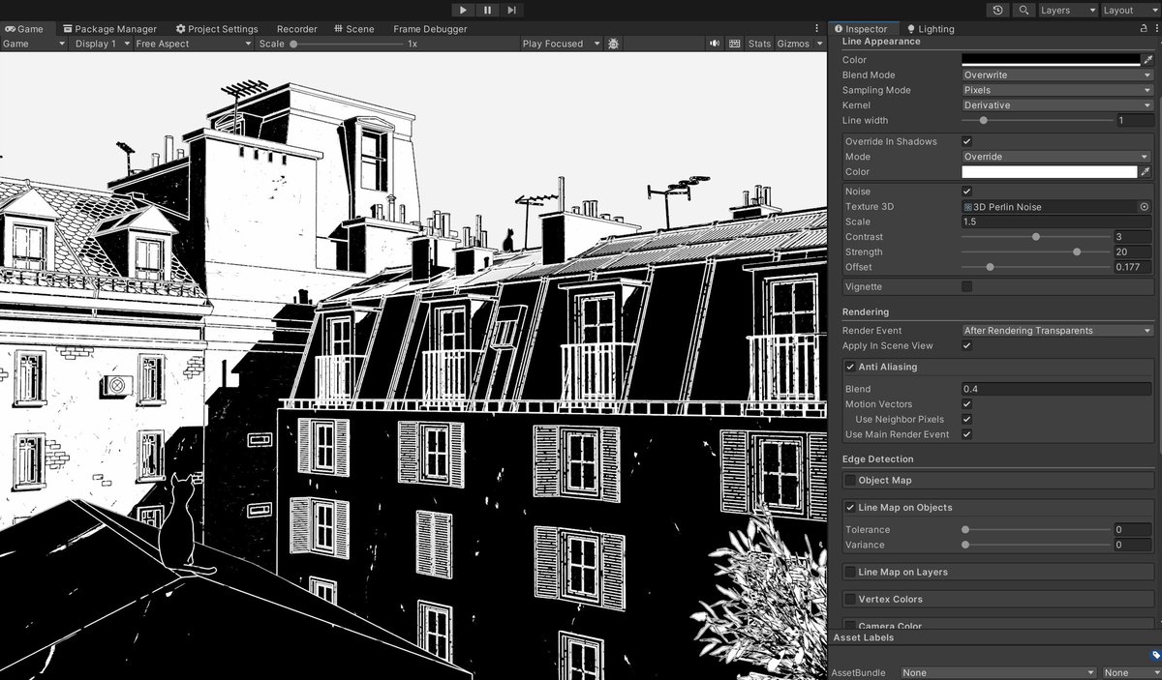Adjust the Strength slider
Screen dimensions: 1162x680
click(x=1035, y=251)
